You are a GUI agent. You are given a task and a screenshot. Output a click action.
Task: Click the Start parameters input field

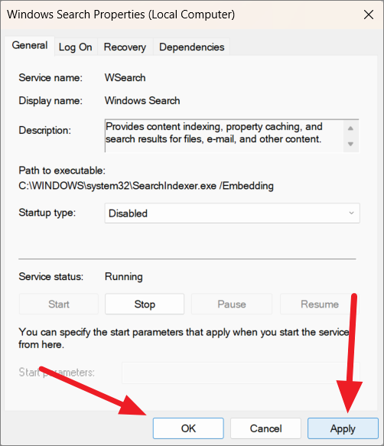(241, 373)
